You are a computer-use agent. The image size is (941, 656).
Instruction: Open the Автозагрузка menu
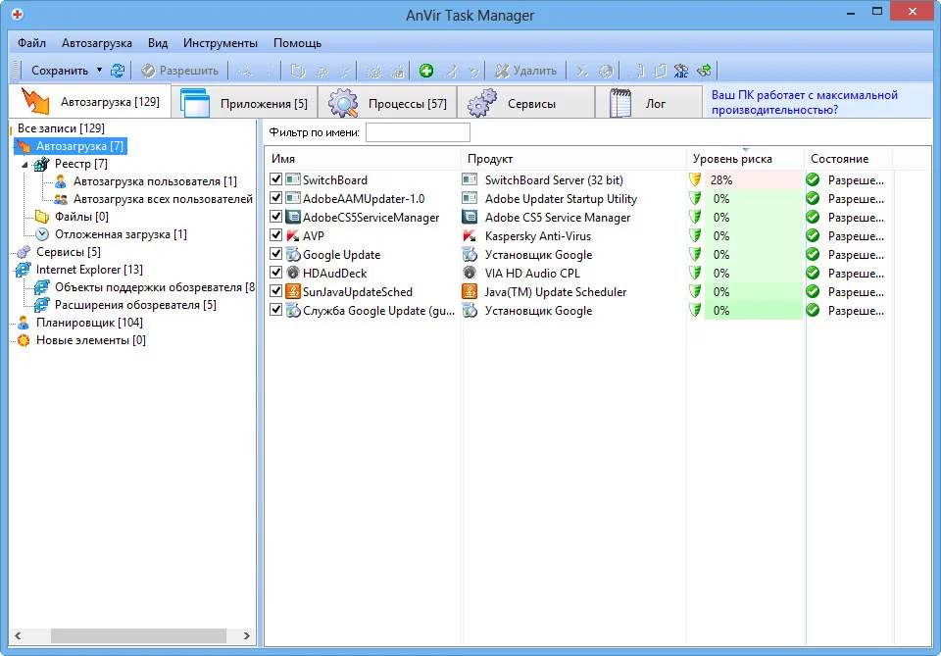(x=97, y=43)
